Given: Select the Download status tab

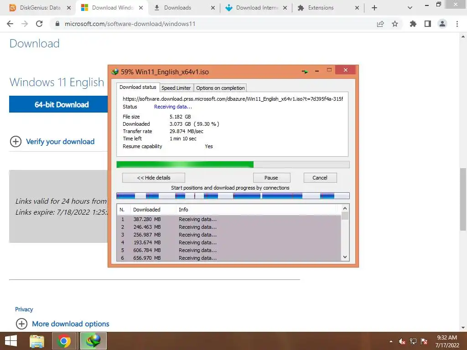Looking at the screenshot, I should coord(138,87).
